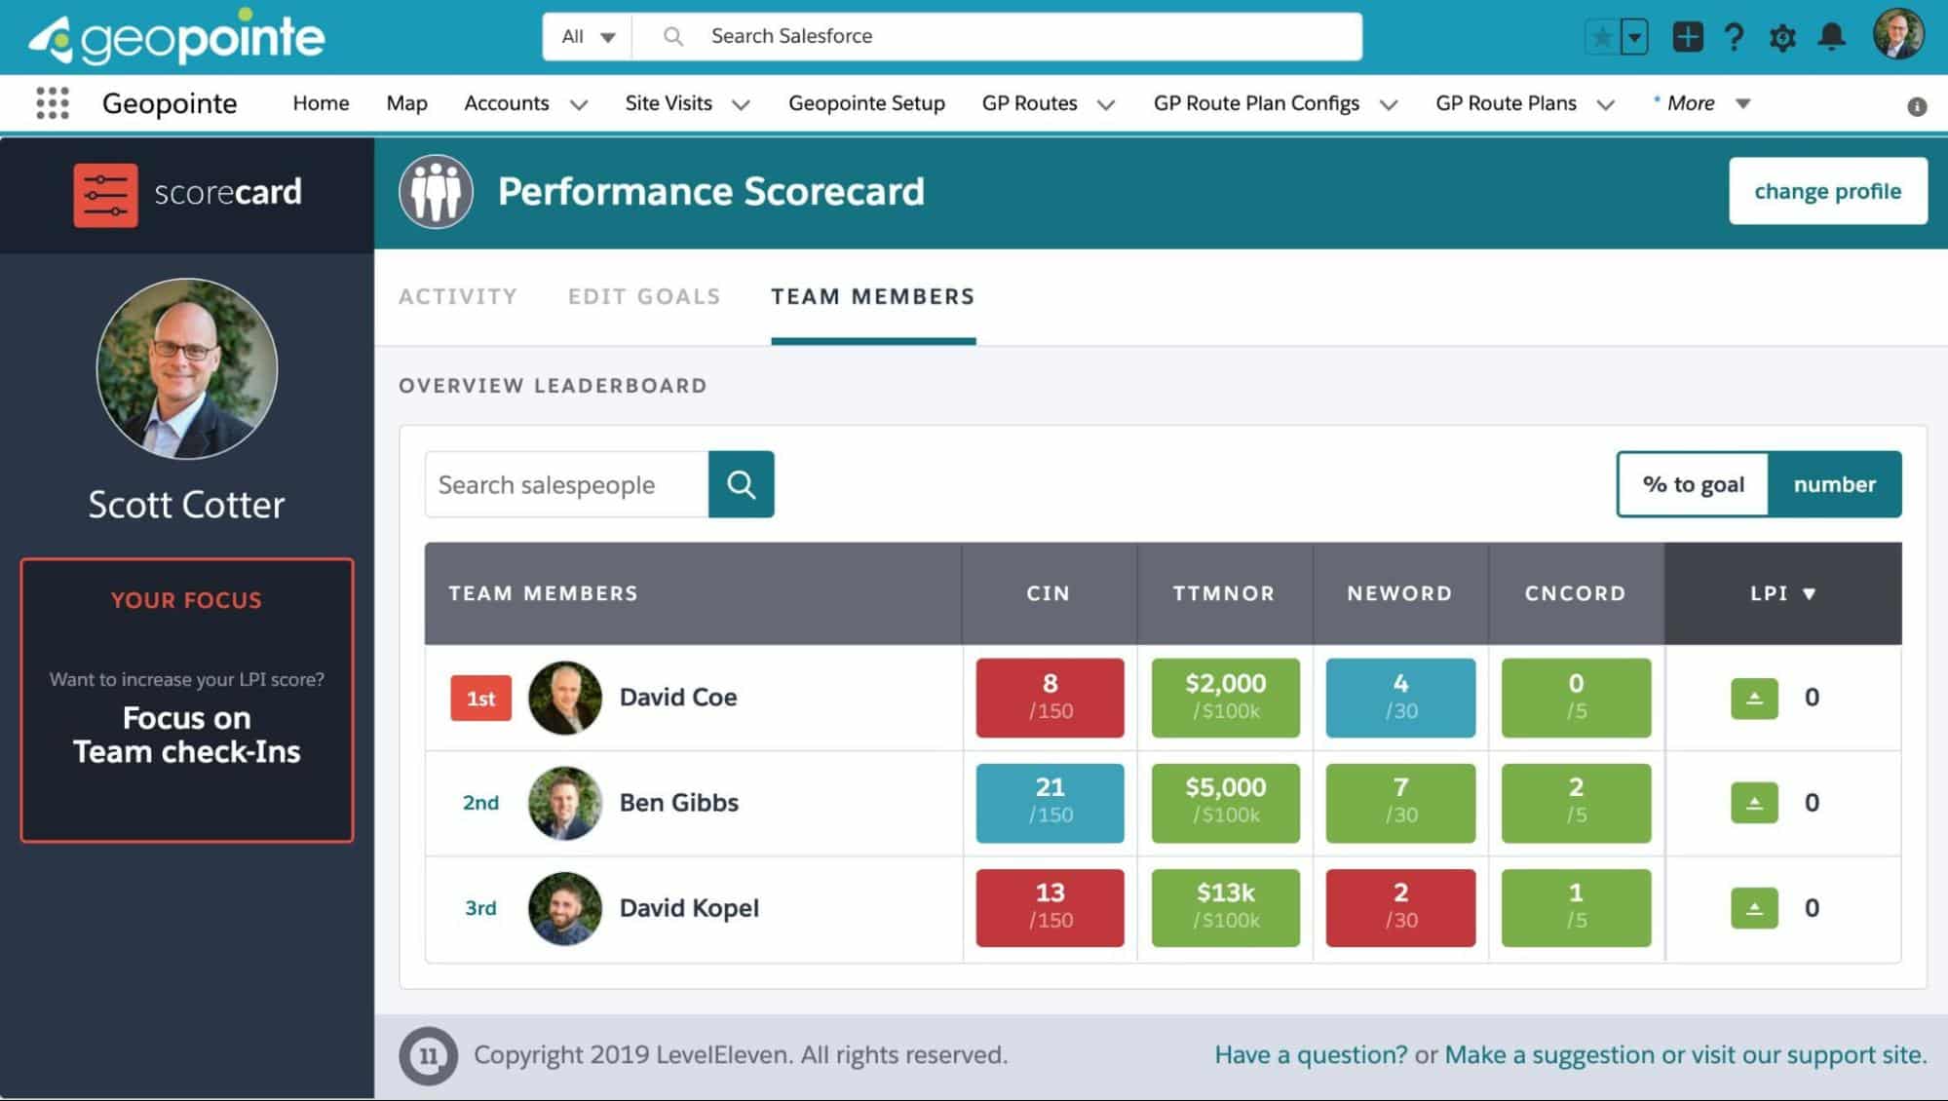The width and height of the screenshot is (1948, 1101).
Task: Click the favorites star icon
Action: point(1601,37)
